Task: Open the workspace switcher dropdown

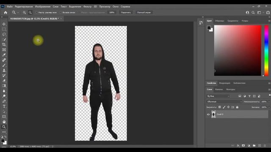Action: point(260,13)
